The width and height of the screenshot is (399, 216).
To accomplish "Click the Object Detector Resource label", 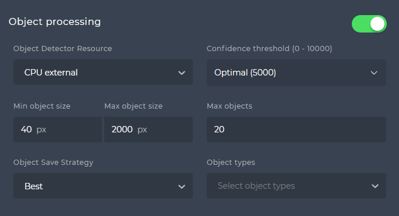I will (62, 48).
